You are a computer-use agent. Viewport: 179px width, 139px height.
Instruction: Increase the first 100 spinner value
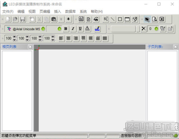coord(14,37)
